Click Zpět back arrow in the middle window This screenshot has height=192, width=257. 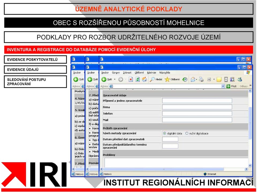[90, 79]
